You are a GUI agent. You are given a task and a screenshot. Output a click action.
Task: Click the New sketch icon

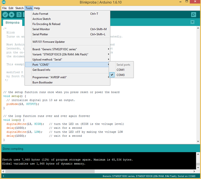19,15
